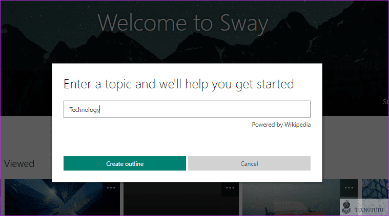Screen dimensions: 389x216
Task: Focus the topic input containing Technology
Action: point(187,109)
